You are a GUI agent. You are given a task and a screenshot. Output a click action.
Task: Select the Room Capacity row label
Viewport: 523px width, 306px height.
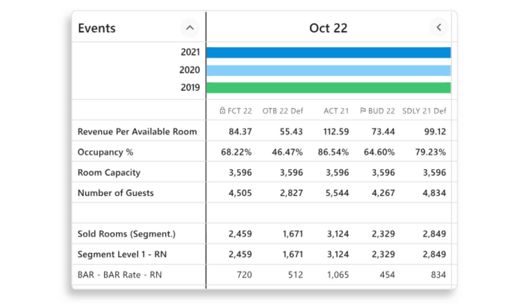point(109,172)
